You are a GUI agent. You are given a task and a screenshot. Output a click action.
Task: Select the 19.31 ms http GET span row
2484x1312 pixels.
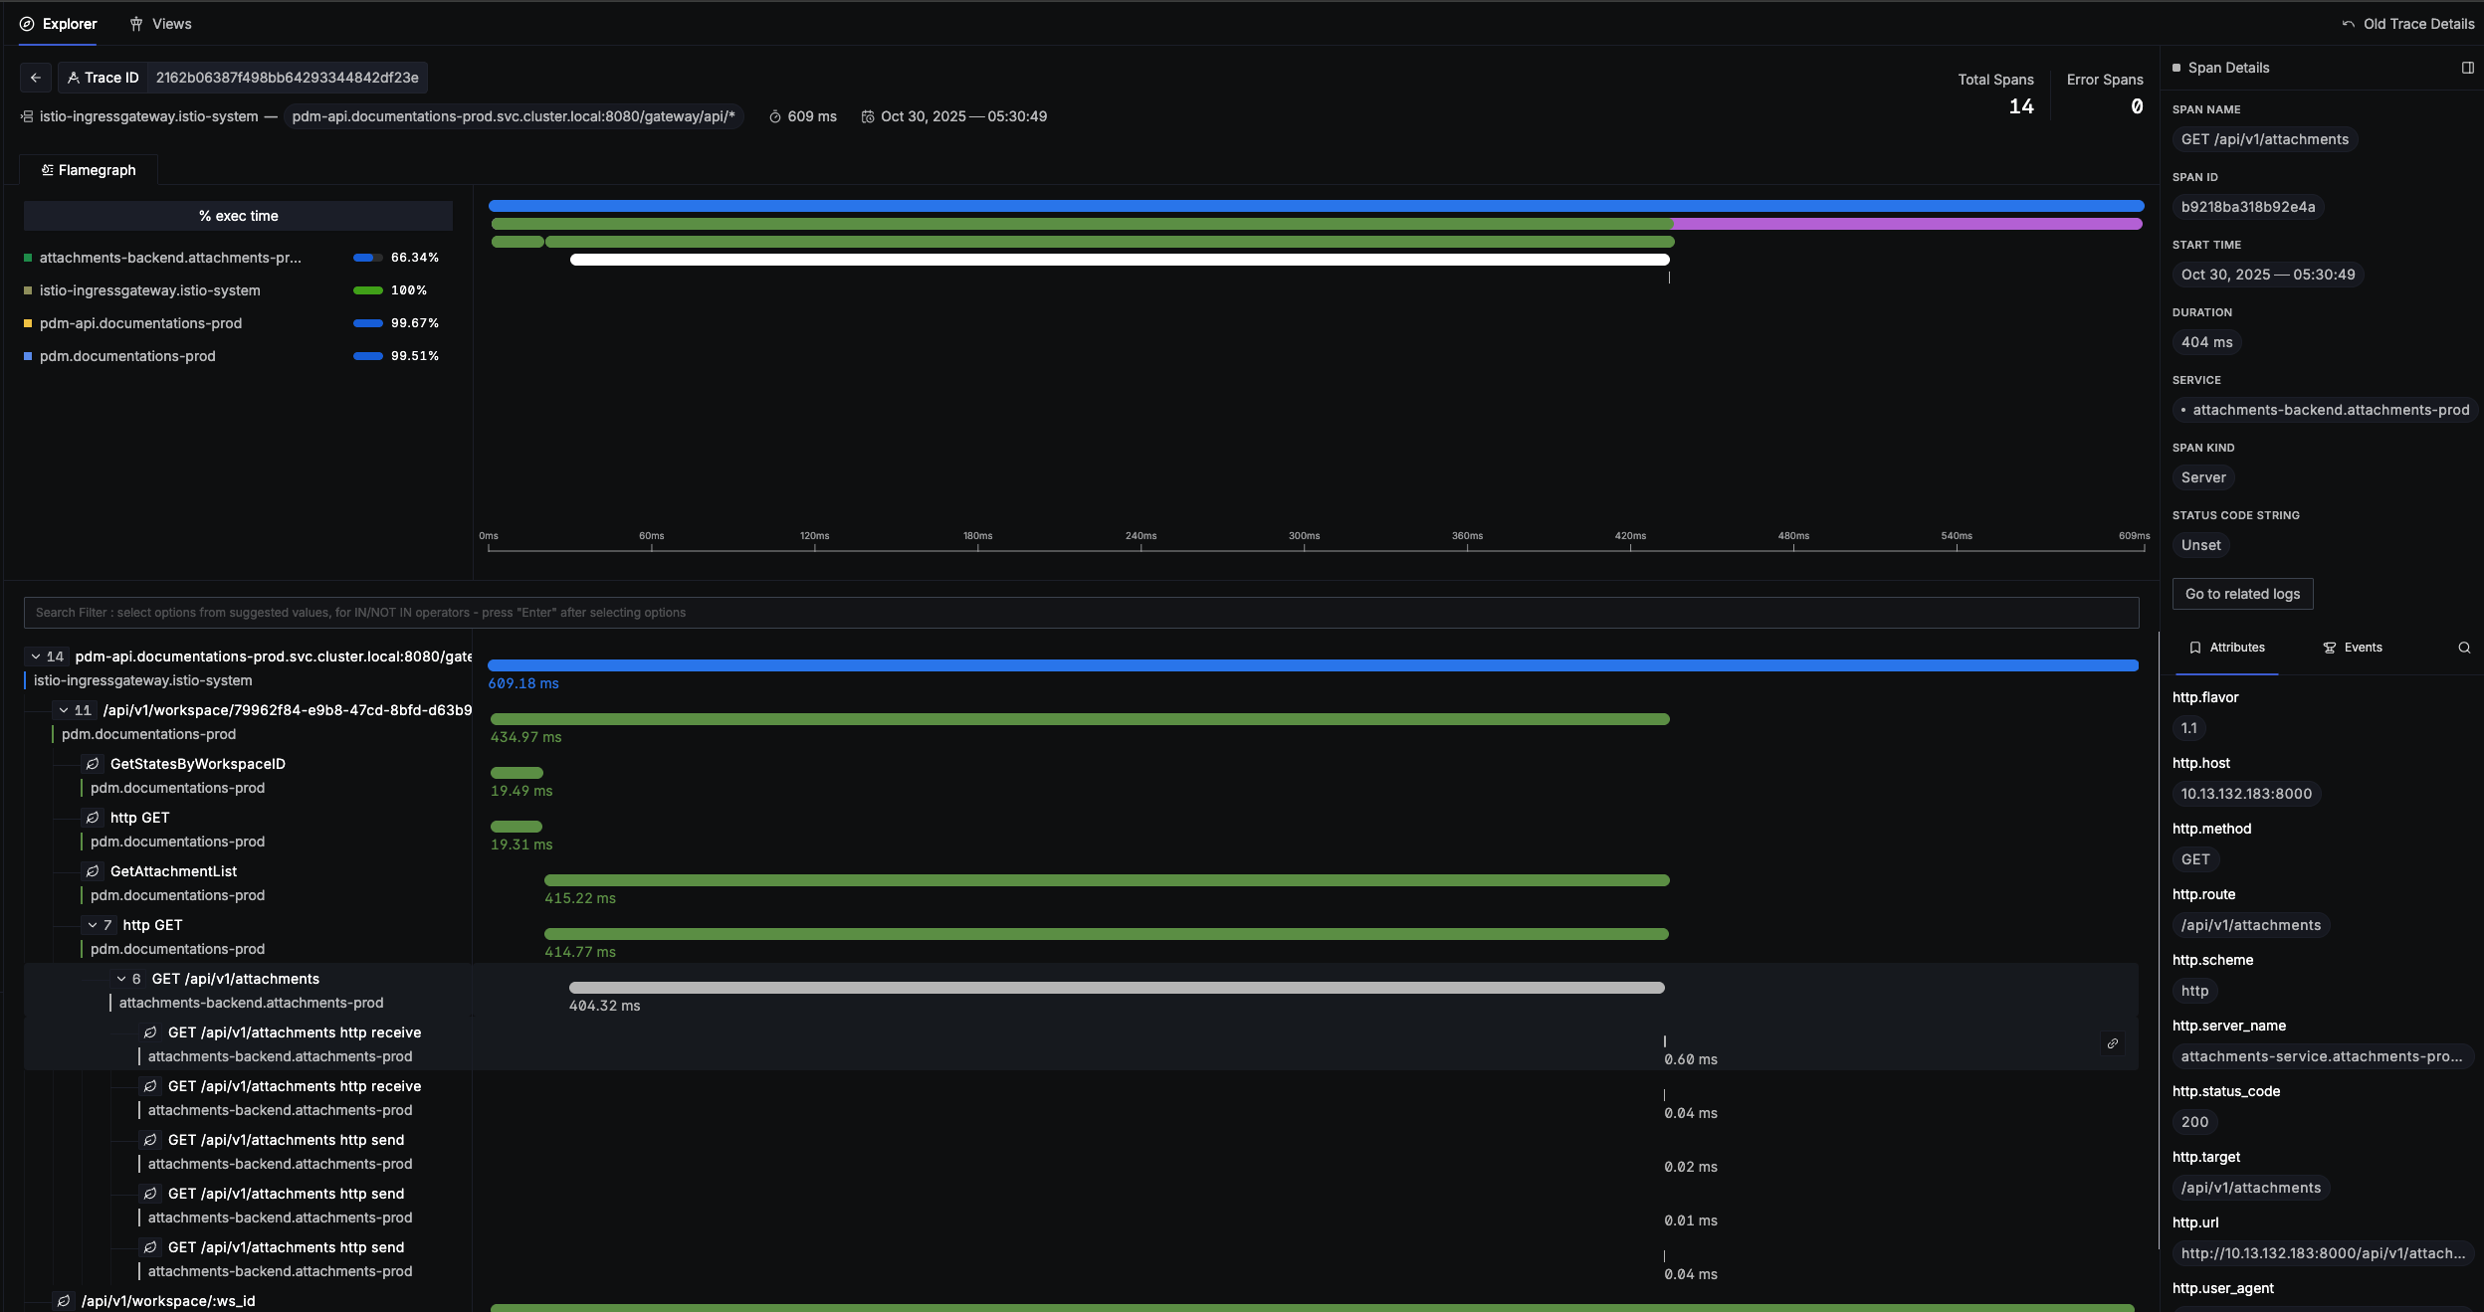tap(1081, 830)
